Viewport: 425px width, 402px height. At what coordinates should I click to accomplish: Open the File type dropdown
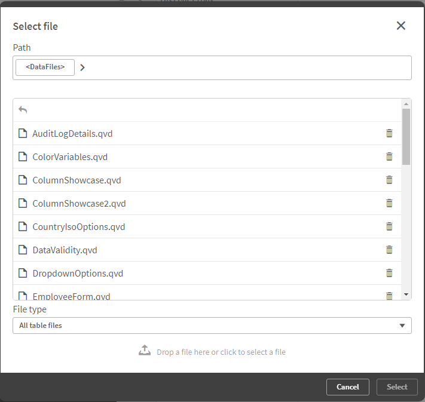[212, 326]
